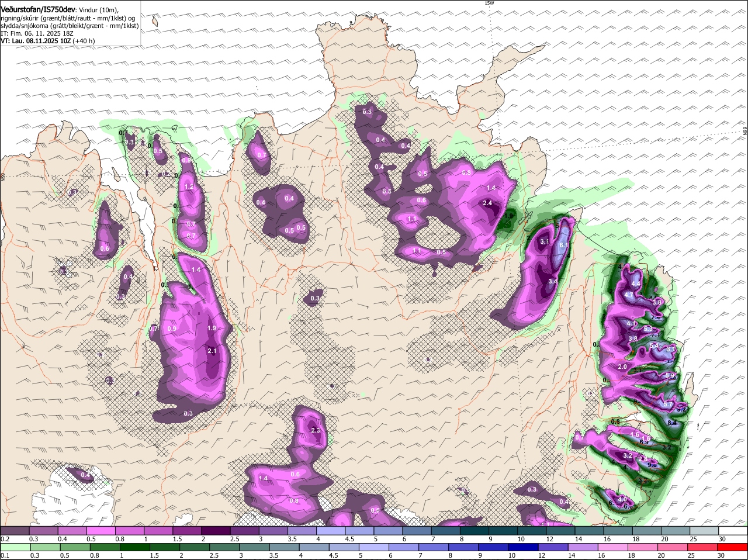Click the 15W longitude label at top
This screenshot has height=560, width=748.
coord(489,3)
